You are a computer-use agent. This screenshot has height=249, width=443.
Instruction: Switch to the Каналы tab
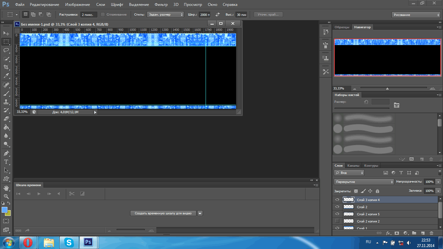point(353,166)
